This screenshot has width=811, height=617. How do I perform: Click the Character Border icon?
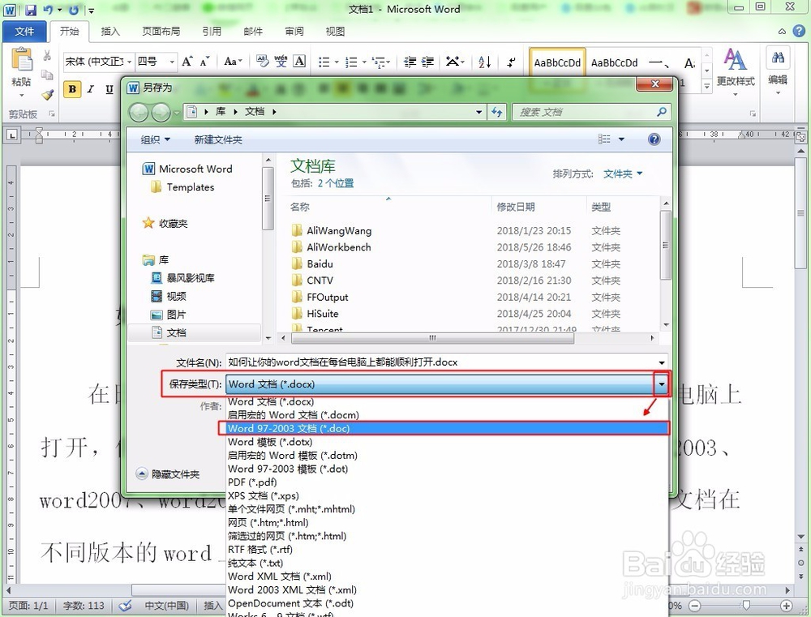pos(299,62)
